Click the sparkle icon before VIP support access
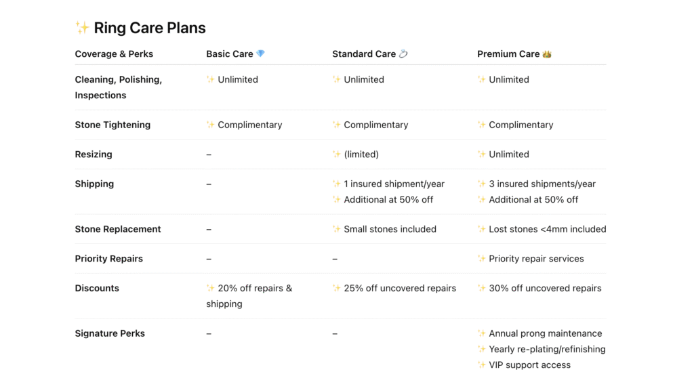Viewport: 694px width, 391px height. click(x=482, y=365)
